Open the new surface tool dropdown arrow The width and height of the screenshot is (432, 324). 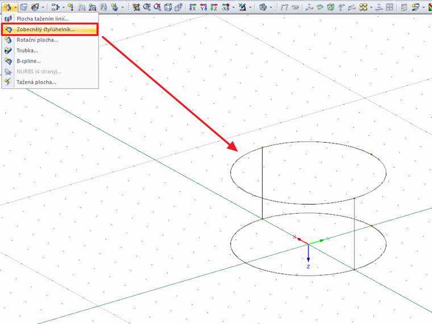pyautogui.click(x=15, y=7)
